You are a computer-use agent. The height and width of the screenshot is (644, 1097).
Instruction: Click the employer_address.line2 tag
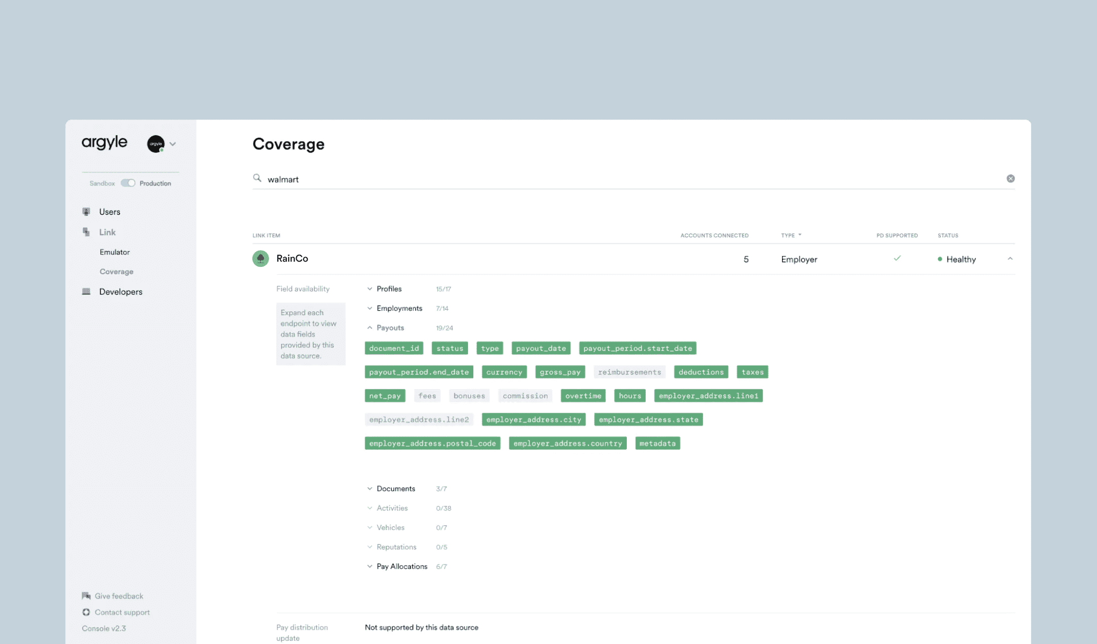point(419,419)
